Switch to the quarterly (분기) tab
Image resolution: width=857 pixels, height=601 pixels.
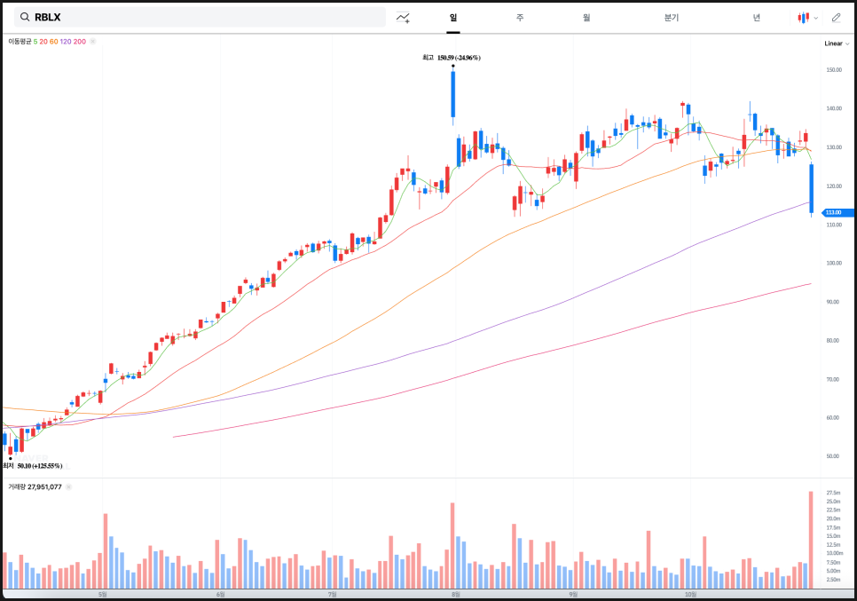pos(671,17)
